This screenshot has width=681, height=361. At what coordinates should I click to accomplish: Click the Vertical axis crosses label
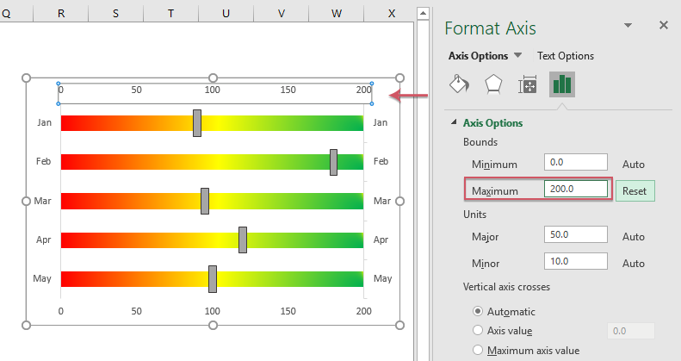pos(506,287)
